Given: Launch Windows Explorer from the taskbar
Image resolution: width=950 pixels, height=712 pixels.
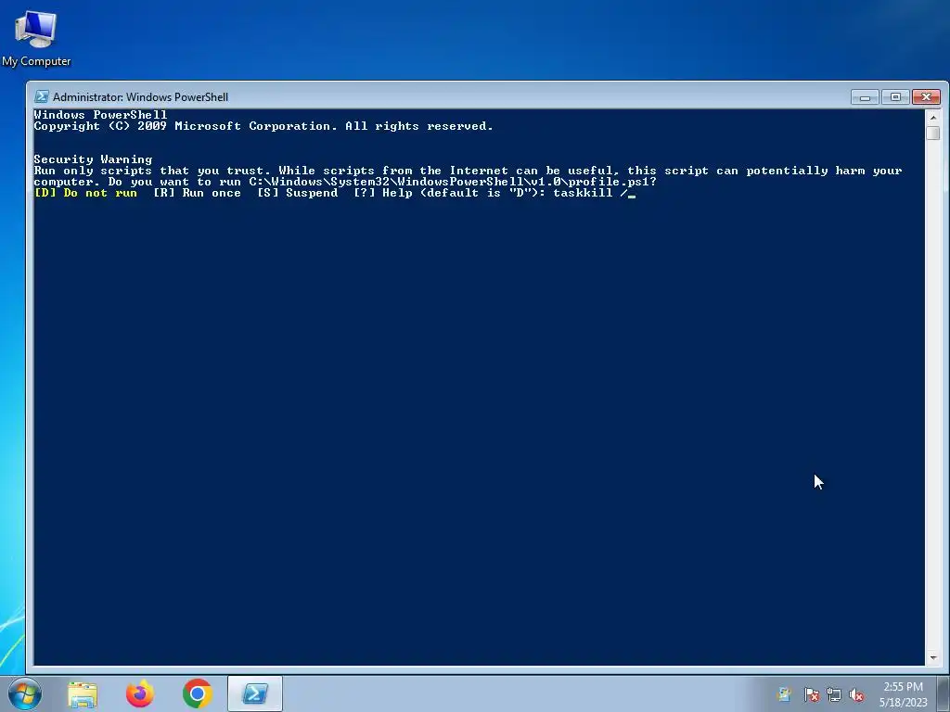Looking at the screenshot, I should (x=83, y=694).
